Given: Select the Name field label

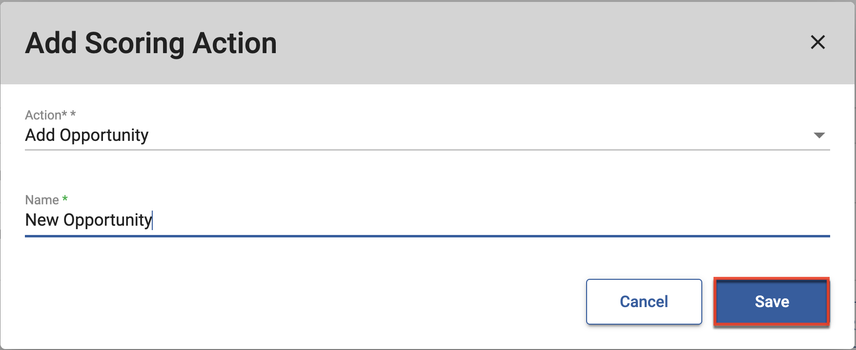Looking at the screenshot, I should coord(42,200).
